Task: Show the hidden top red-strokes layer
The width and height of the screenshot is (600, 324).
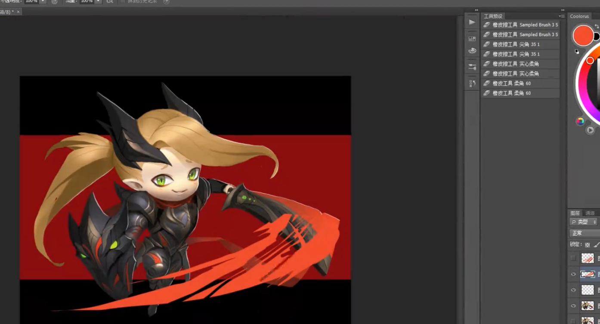Action: coord(573,258)
